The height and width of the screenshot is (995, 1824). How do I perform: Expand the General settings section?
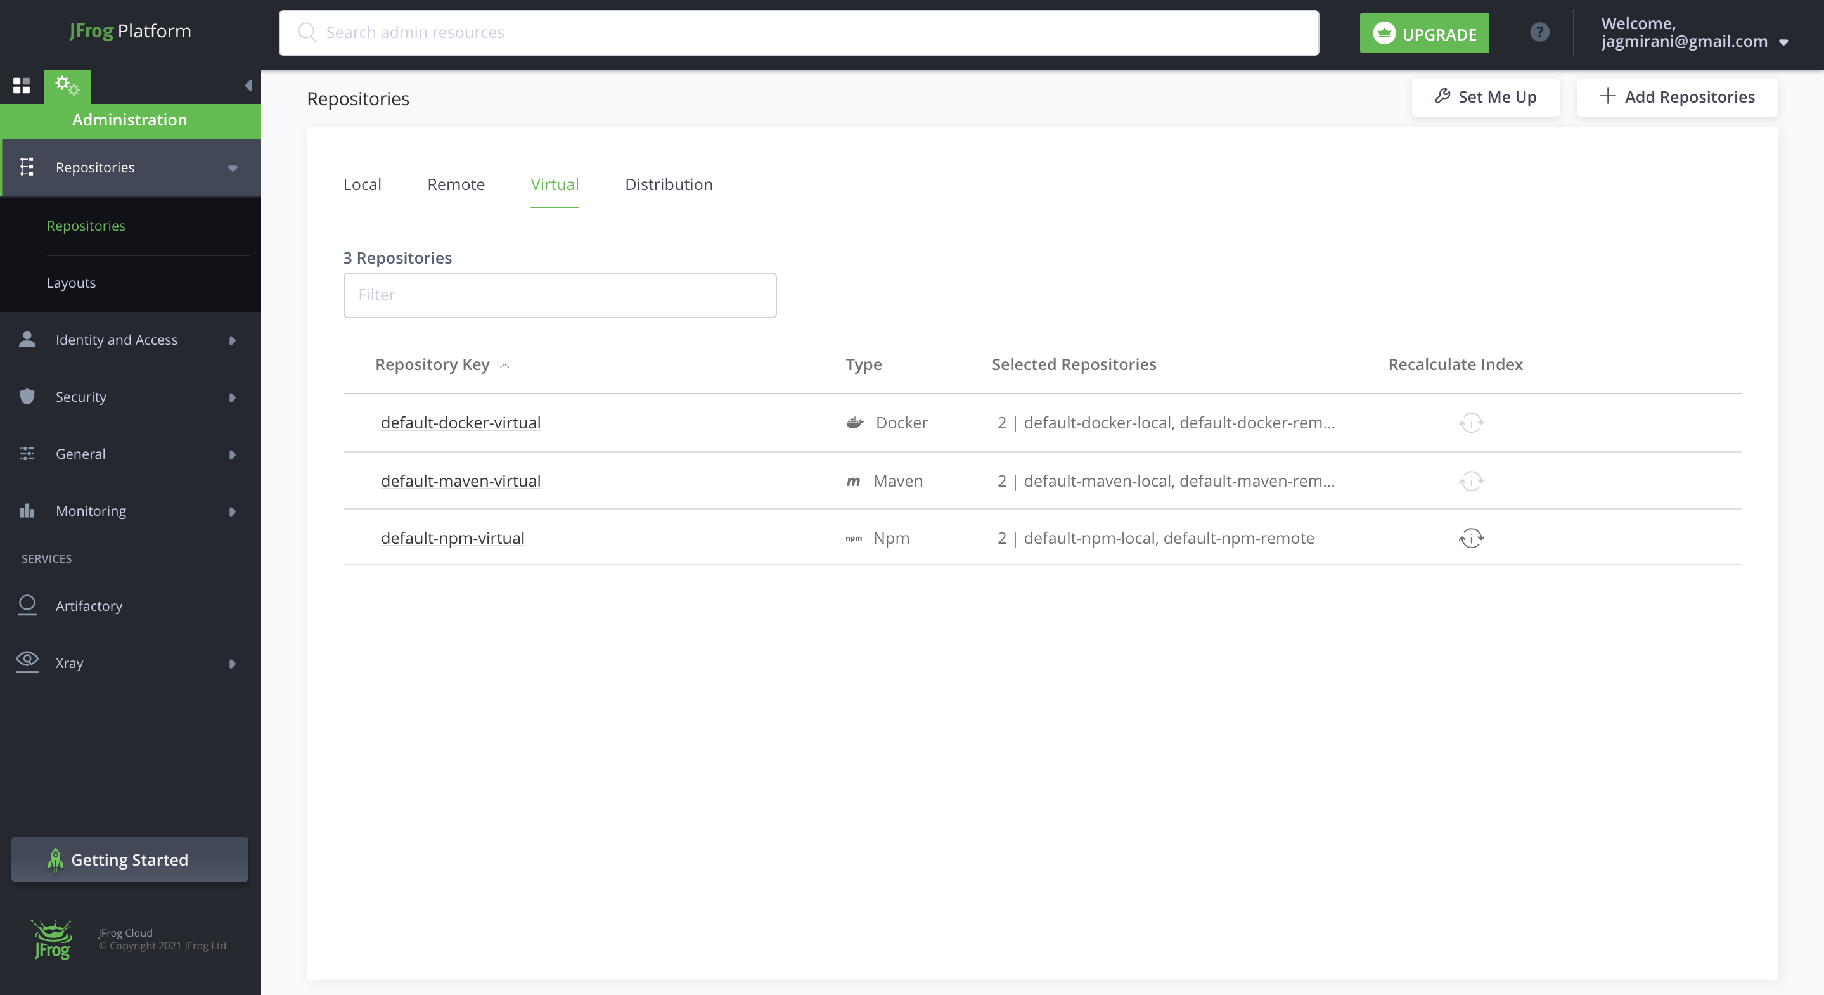tap(232, 454)
